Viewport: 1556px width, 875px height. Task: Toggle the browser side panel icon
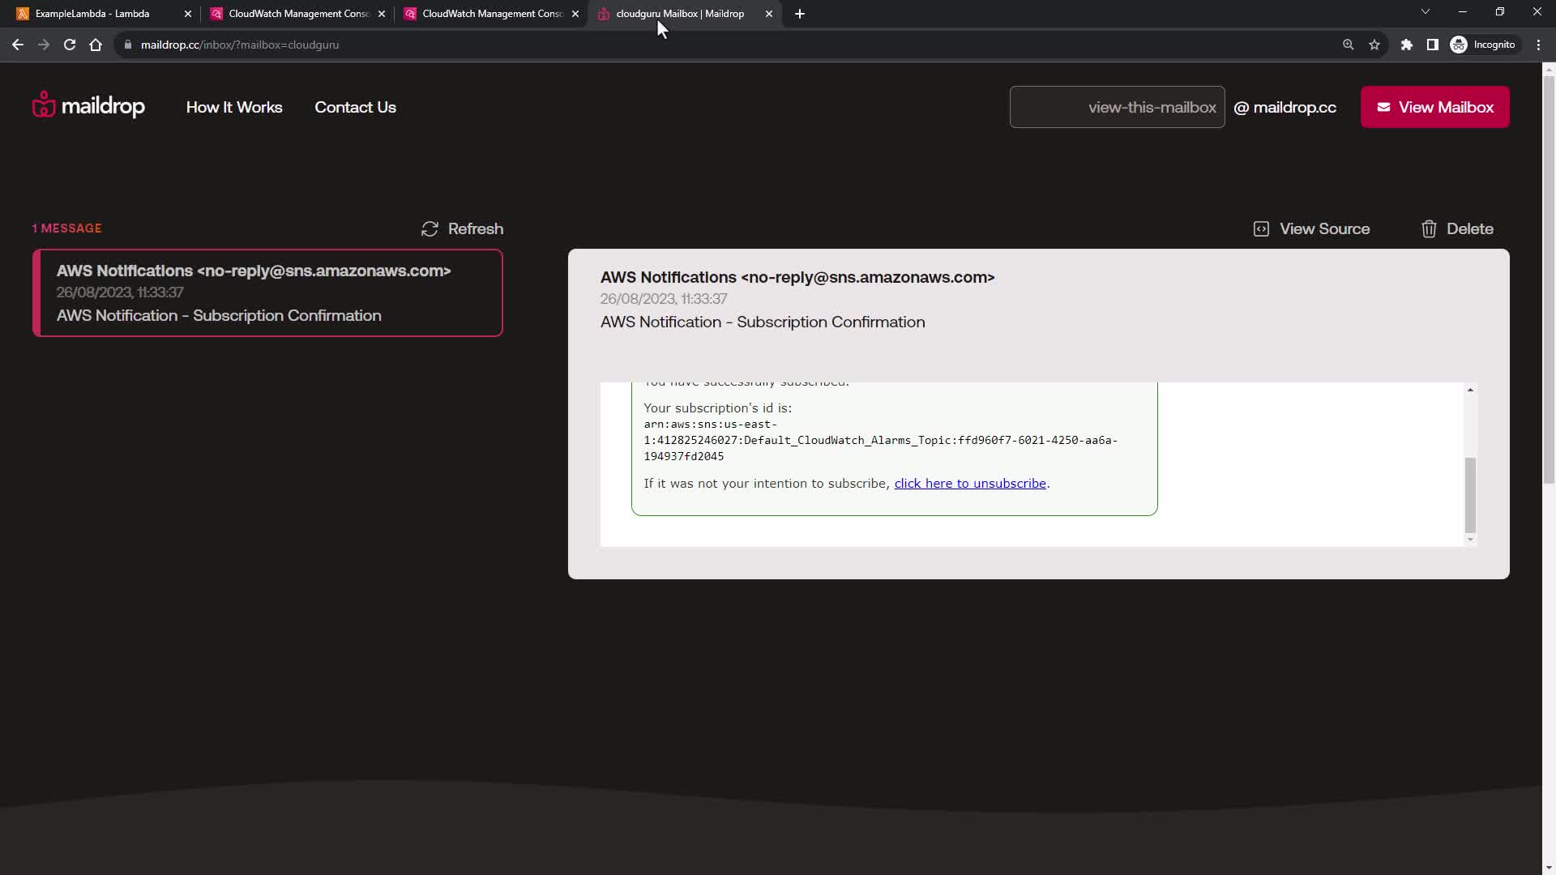(x=1433, y=45)
